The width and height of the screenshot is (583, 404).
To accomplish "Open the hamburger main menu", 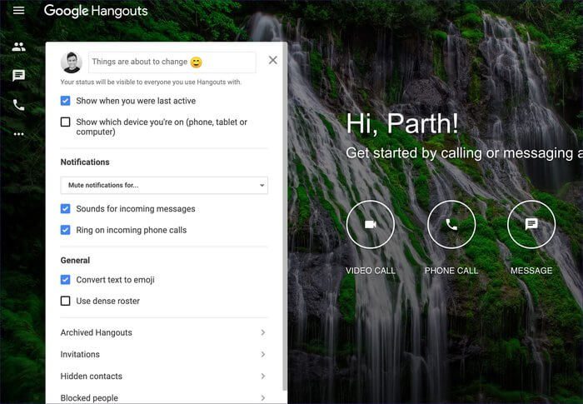I will click(18, 11).
